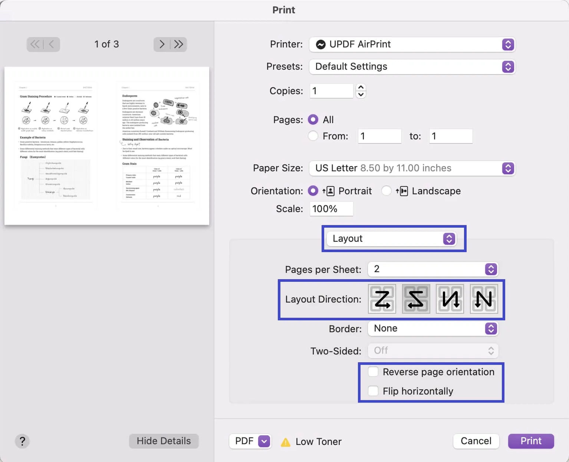The height and width of the screenshot is (462, 569).
Task: Expand the Paper Size dropdown
Action: point(412,168)
